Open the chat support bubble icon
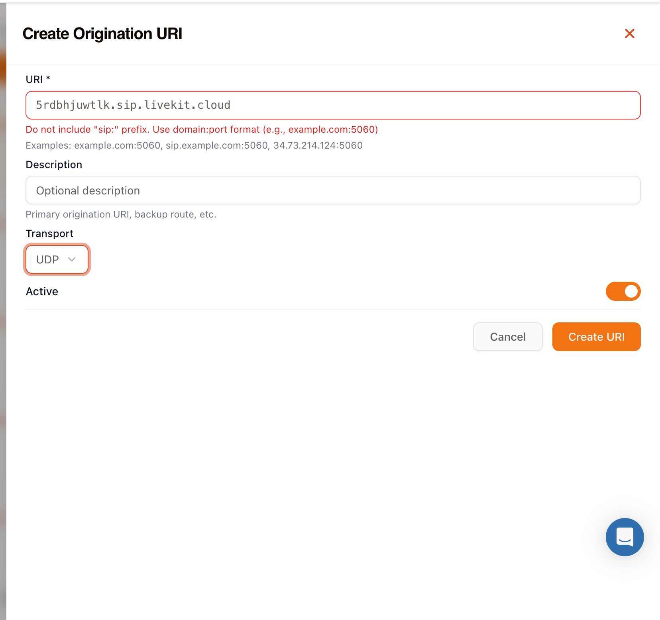Image resolution: width=660 pixels, height=620 pixels. point(625,537)
